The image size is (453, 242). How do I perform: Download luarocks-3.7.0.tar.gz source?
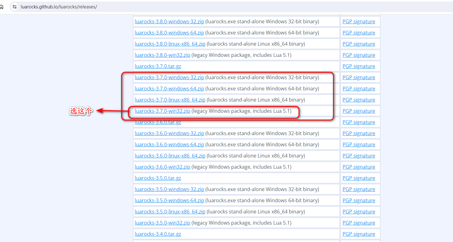tap(158, 66)
